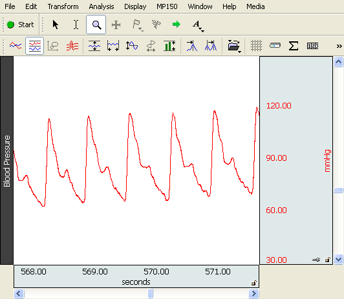Image resolution: width=344 pixels, height=299 pixels.
Task: Switch to scope display mode
Action: [x=16, y=46]
